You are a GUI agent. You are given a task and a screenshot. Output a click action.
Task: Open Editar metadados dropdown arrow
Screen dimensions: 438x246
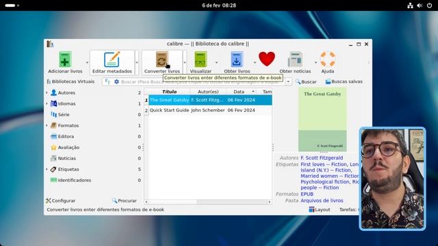[137, 62]
